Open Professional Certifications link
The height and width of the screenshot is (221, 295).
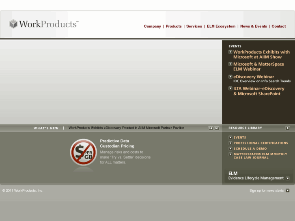click(261, 143)
